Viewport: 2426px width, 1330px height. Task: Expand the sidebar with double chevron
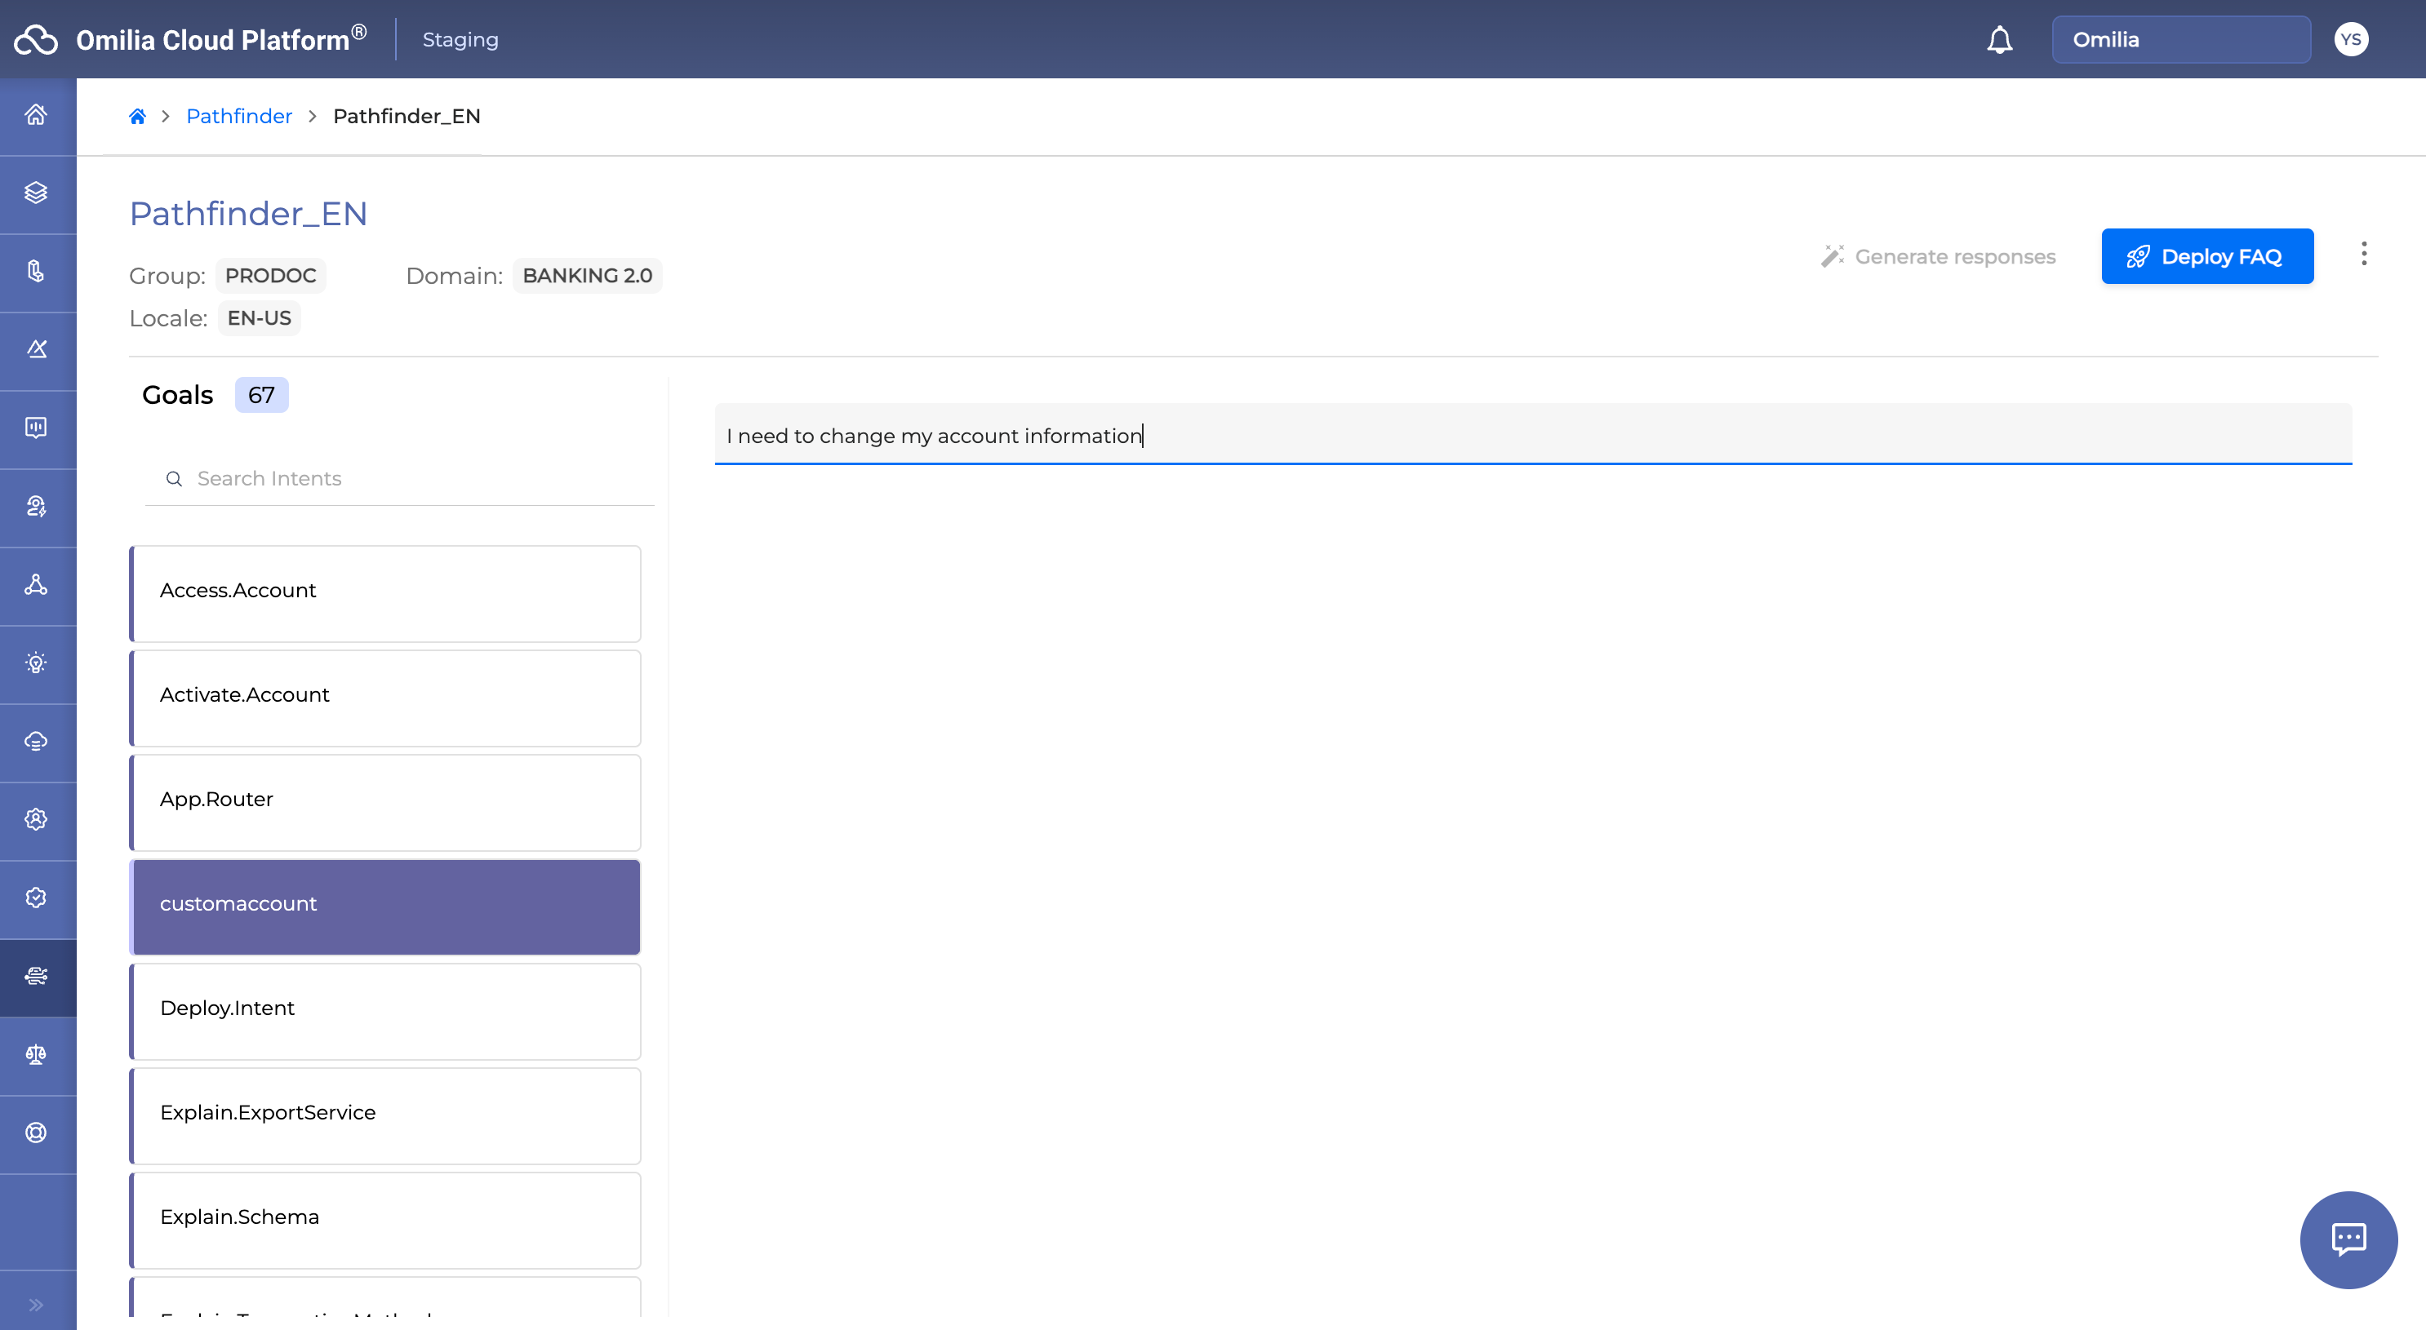[x=36, y=1305]
